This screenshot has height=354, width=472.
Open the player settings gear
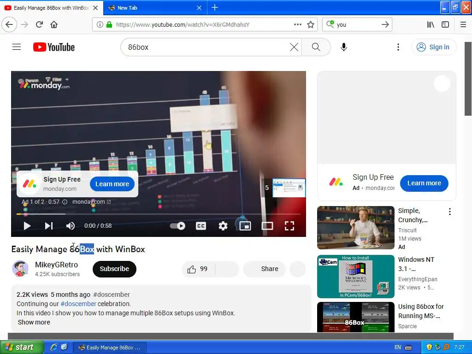point(223,226)
